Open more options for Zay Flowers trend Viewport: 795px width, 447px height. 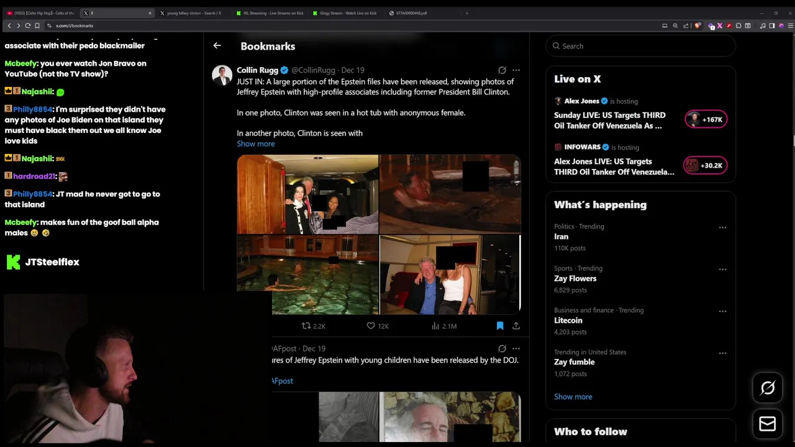coord(722,269)
